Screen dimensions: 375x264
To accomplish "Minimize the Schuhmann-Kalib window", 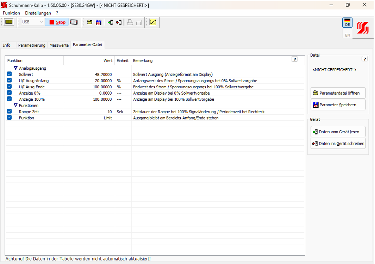I will (331, 5).
